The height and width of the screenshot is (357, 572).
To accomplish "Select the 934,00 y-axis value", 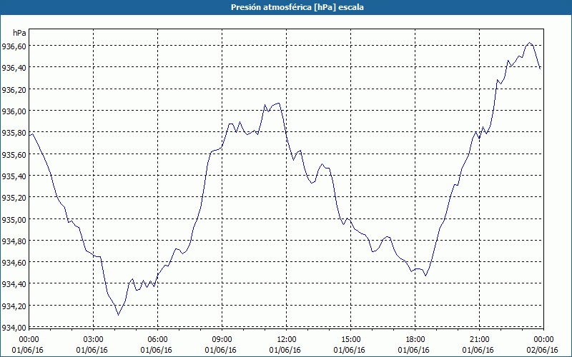I will (x=14, y=328).
